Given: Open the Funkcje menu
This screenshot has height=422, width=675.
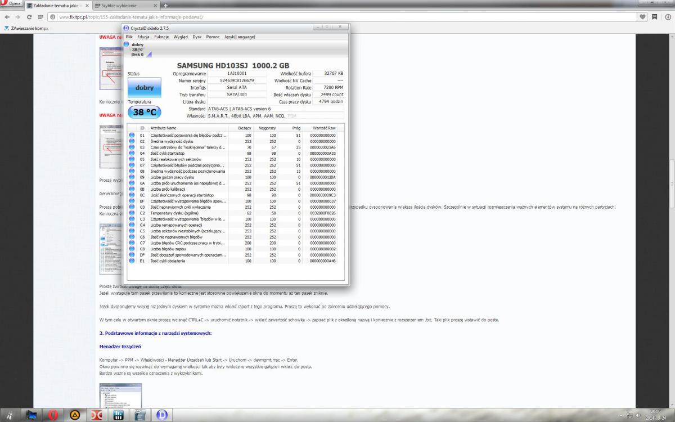Looking at the screenshot, I should click(x=161, y=37).
